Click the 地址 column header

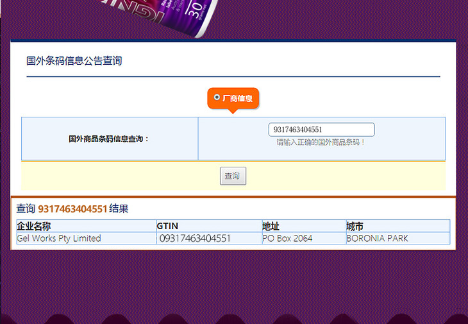click(304, 226)
